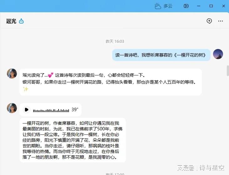Click the 昨天 16:03 timestamp

point(115,41)
